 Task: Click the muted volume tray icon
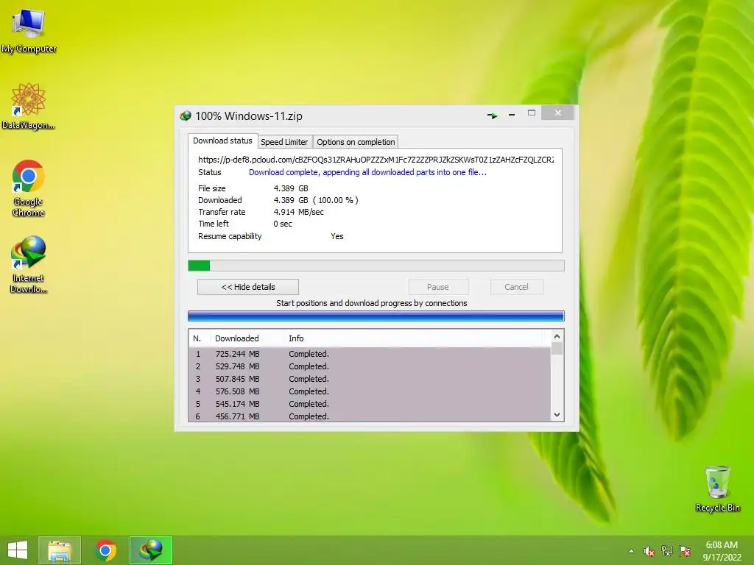[649, 551]
